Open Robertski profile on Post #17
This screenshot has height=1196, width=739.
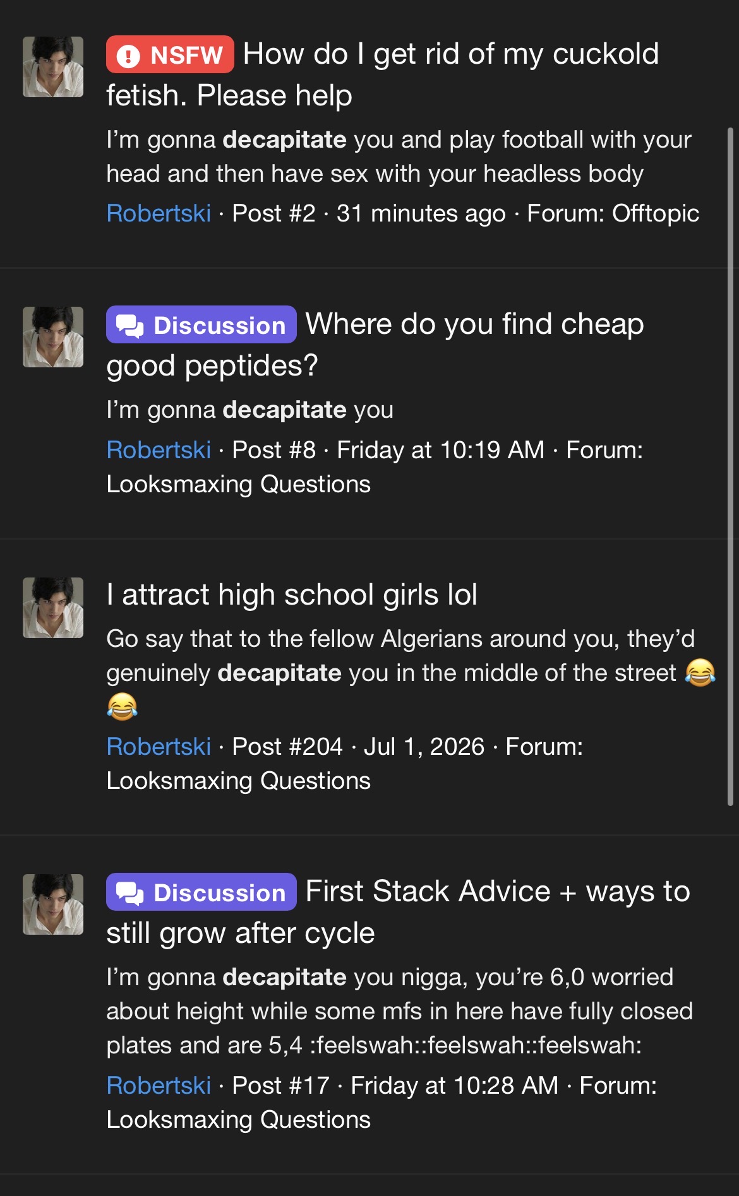tap(159, 1086)
